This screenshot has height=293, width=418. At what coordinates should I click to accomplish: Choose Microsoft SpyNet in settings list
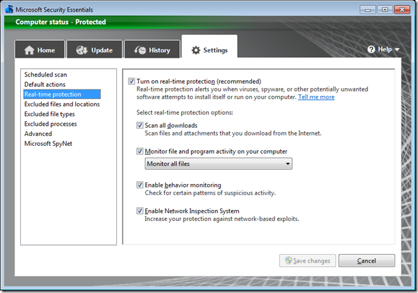[48, 143]
